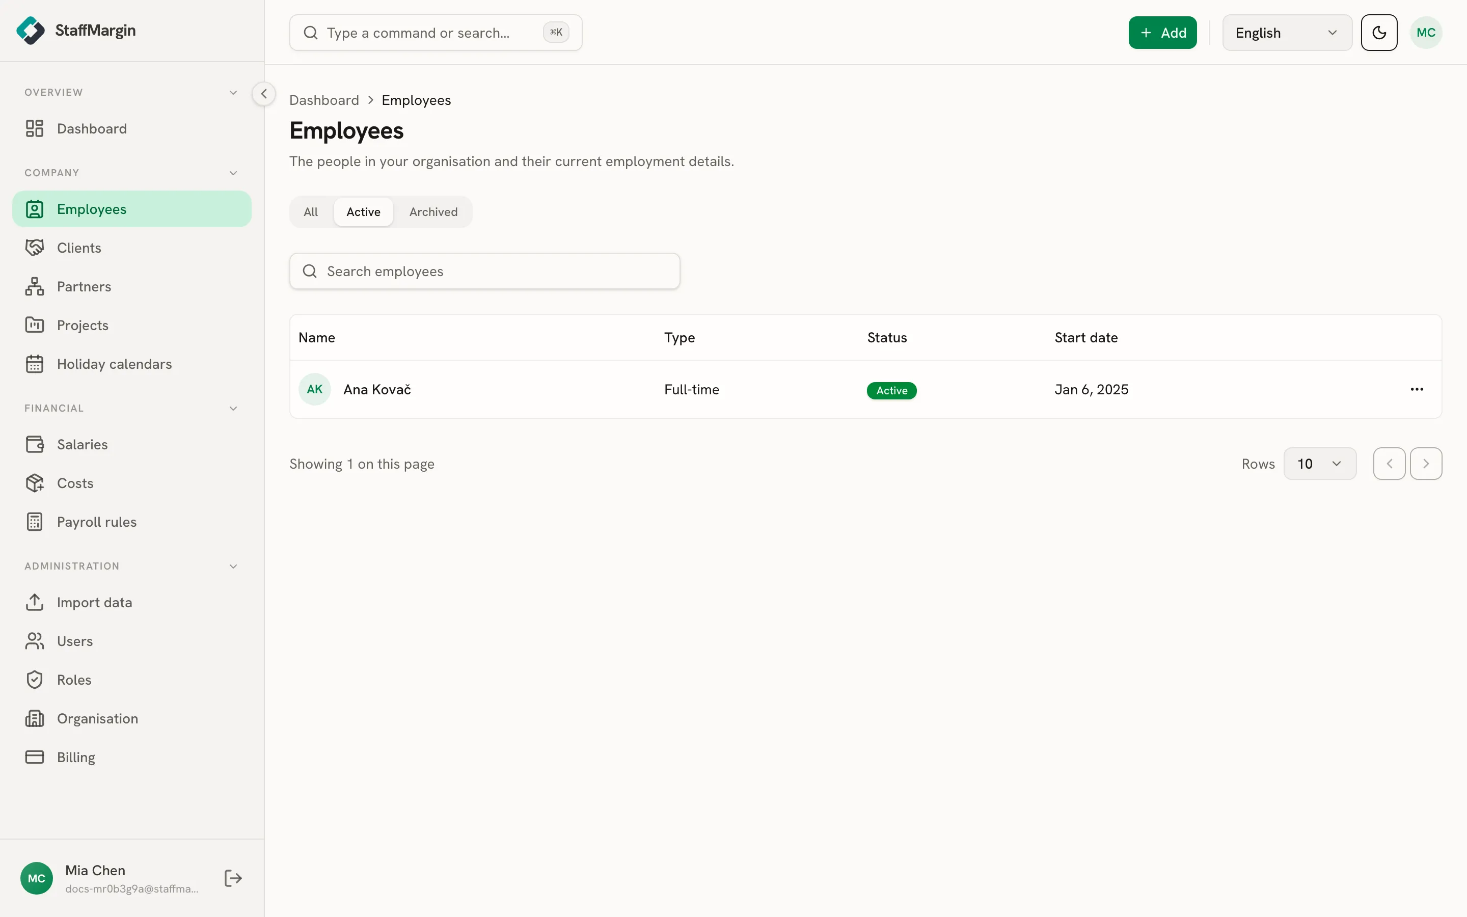Collapse the sidebar with the arrow button
Screen dimensions: 1467x917
pos(264,94)
